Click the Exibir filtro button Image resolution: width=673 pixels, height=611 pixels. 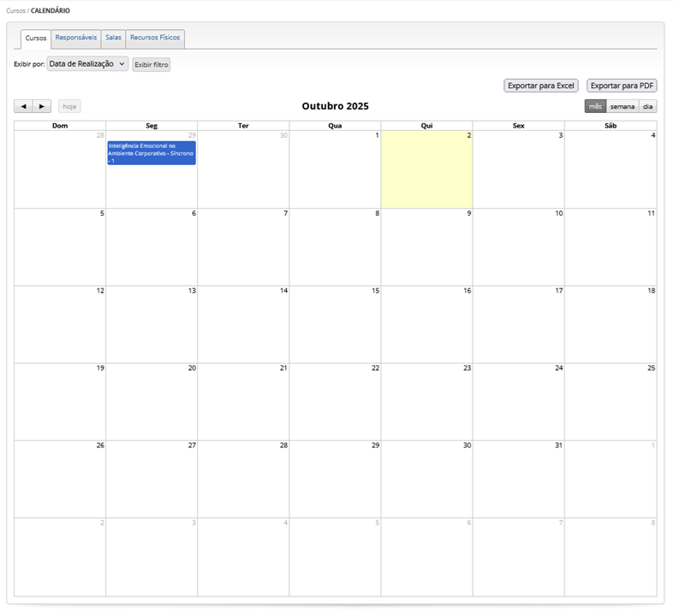point(152,64)
